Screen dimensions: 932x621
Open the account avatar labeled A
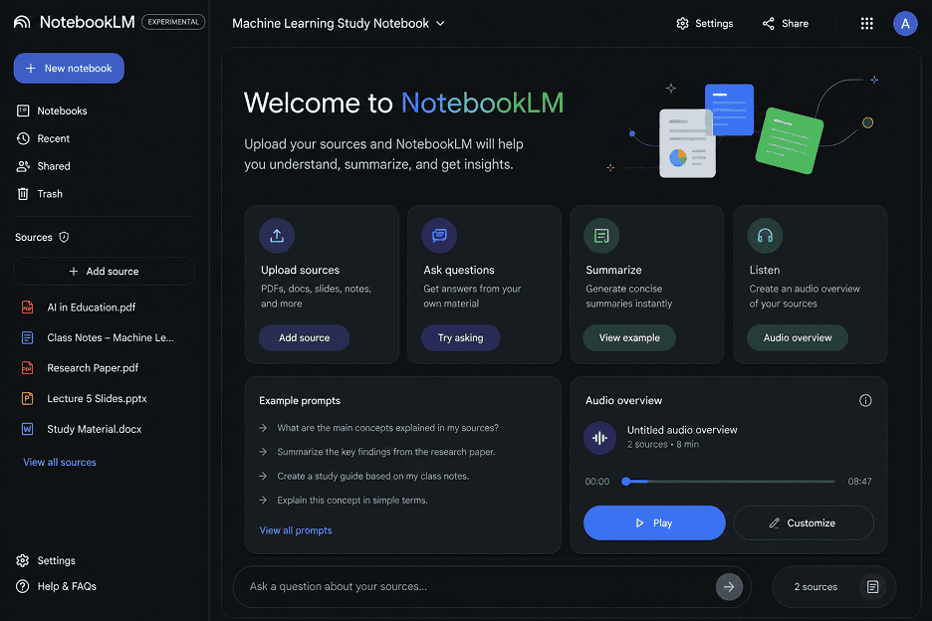pos(905,23)
